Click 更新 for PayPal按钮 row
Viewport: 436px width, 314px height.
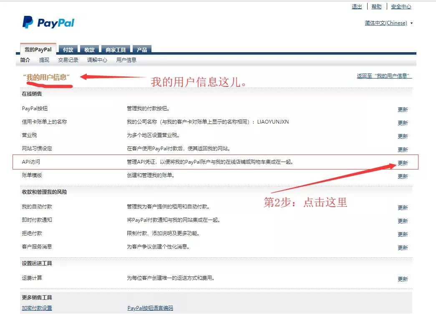[x=403, y=109]
